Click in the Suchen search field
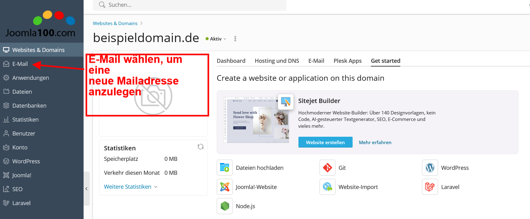Image resolution: width=530 pixels, height=219 pixels. (x=189, y=5)
